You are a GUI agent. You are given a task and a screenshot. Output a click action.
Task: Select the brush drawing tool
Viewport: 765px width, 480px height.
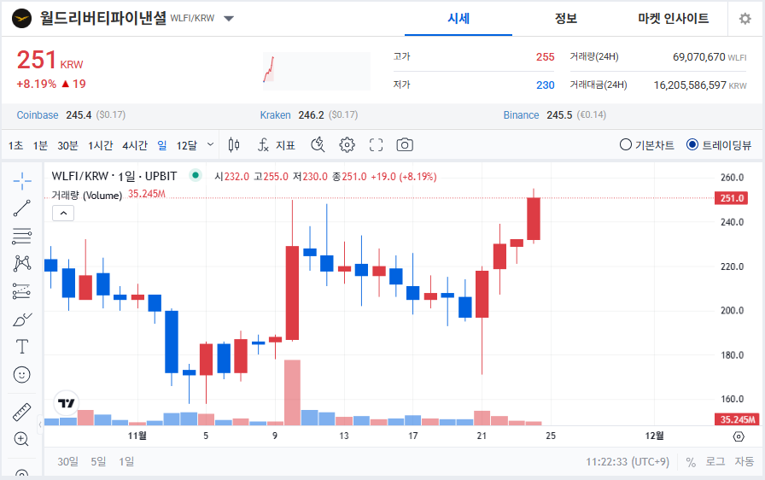22,319
